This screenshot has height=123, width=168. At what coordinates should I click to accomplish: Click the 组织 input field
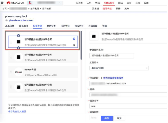coord(128,95)
